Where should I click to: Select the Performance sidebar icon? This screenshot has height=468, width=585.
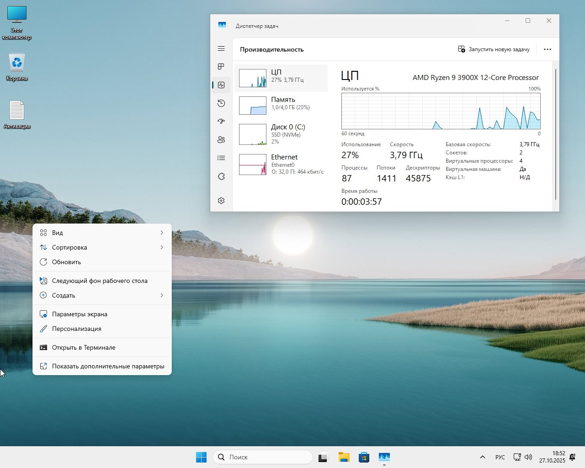pos(221,85)
